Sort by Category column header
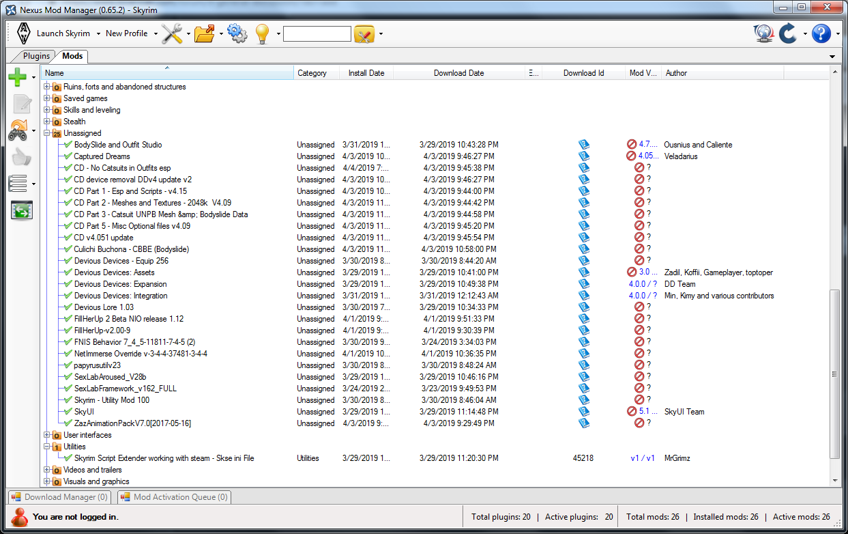Screen dimensions: 848x534 pos(316,73)
